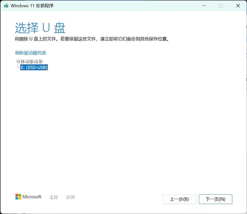Open the 法律 link in footer

click(70, 197)
